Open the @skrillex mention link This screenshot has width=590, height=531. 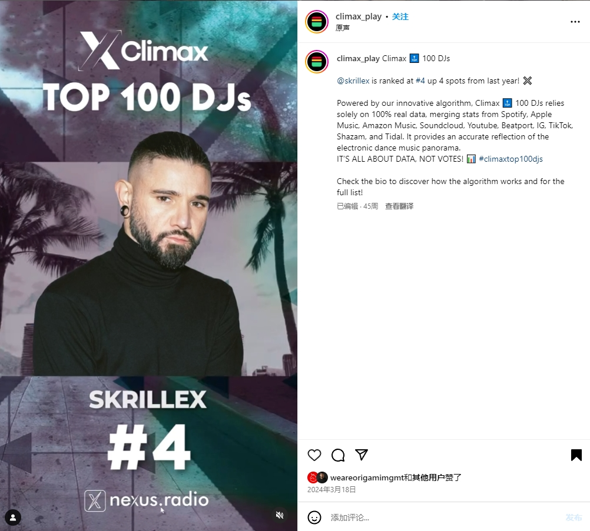click(x=353, y=81)
